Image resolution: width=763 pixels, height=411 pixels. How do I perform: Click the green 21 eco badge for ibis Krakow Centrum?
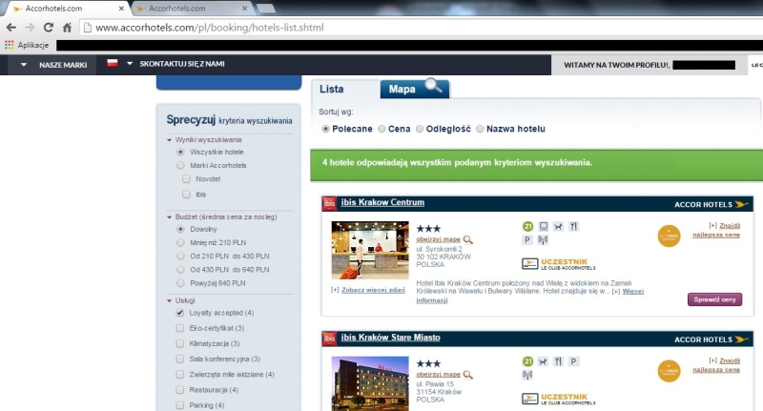[x=528, y=227]
